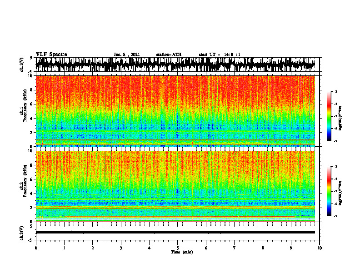Select the date text "Jan. 8, 2021"
360x278 pixels.
[x=127, y=55]
